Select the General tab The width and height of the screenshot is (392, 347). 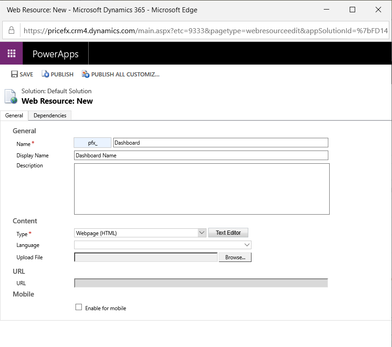(x=14, y=116)
